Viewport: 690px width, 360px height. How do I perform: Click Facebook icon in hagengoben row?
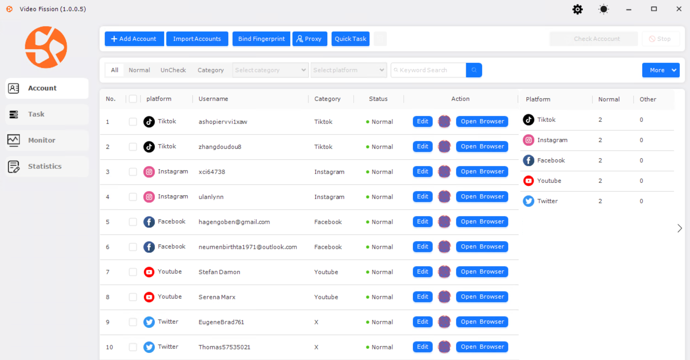(x=149, y=222)
